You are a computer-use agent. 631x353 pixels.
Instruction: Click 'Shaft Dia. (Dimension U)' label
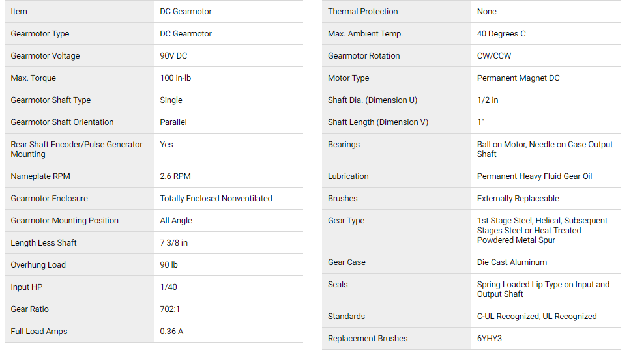tap(373, 100)
